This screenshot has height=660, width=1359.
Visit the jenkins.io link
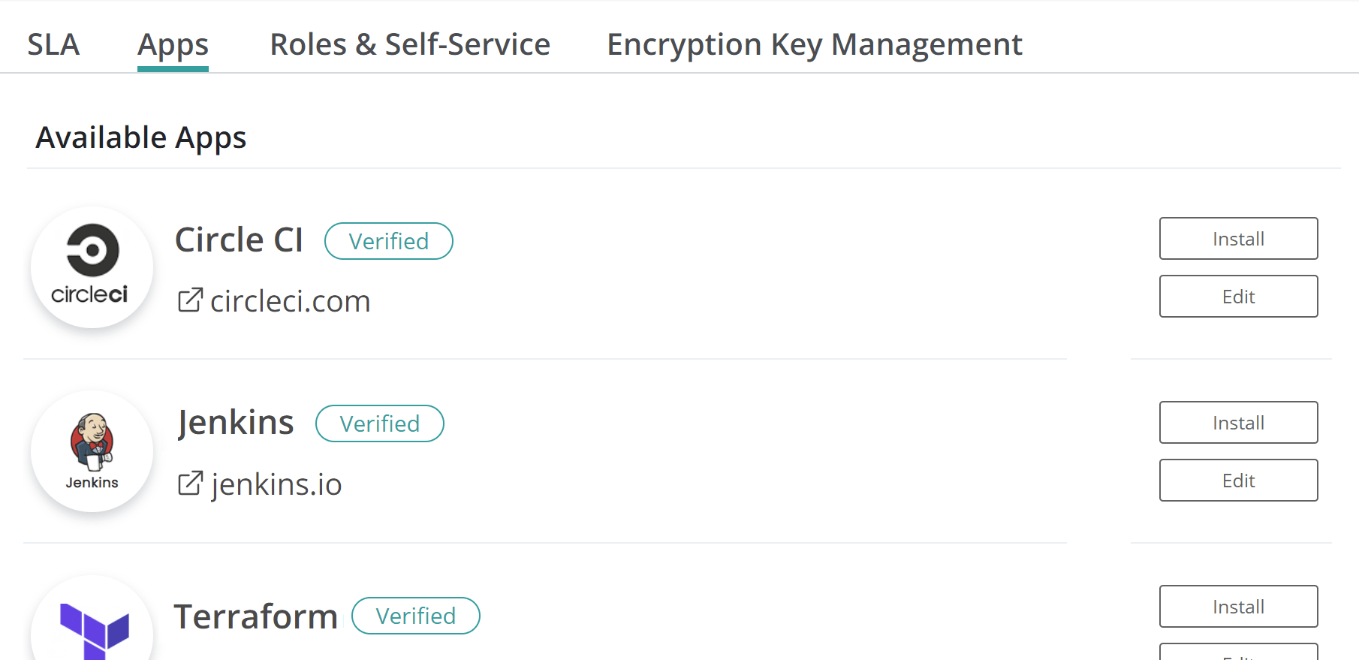click(276, 484)
